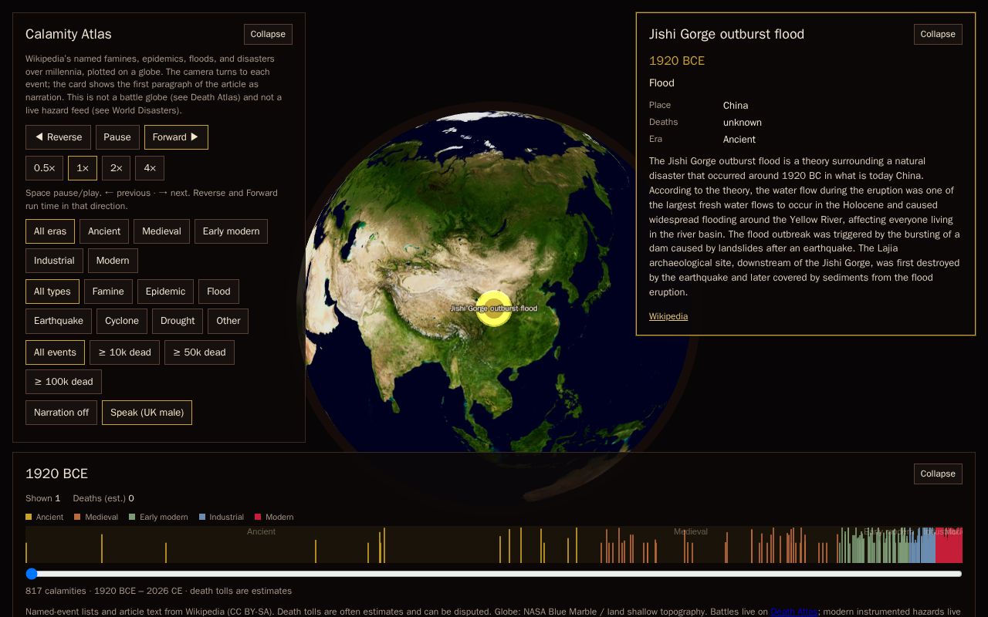The image size is (988, 617).
Task: Select the All eras filter
Action: pyautogui.click(x=50, y=231)
